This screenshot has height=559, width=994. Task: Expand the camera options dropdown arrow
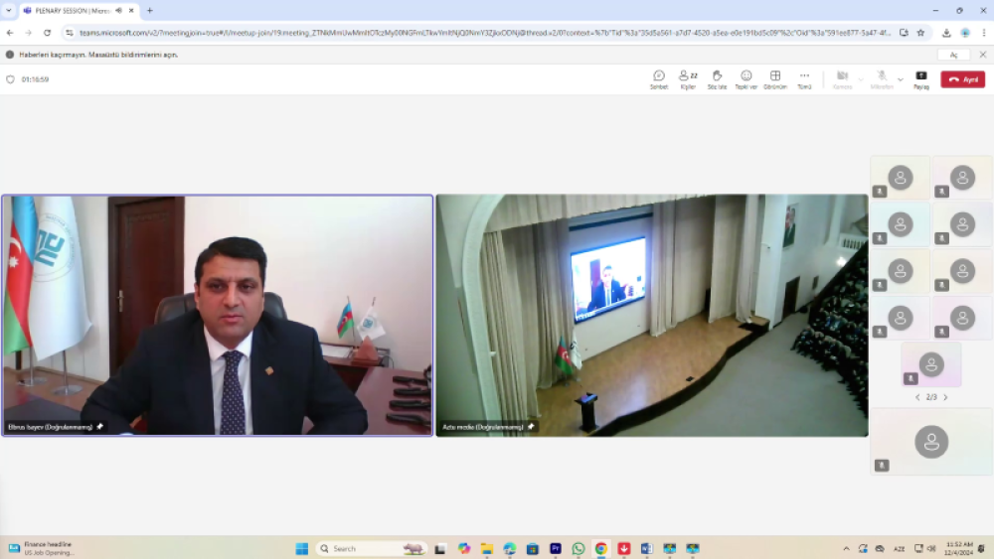(x=861, y=79)
